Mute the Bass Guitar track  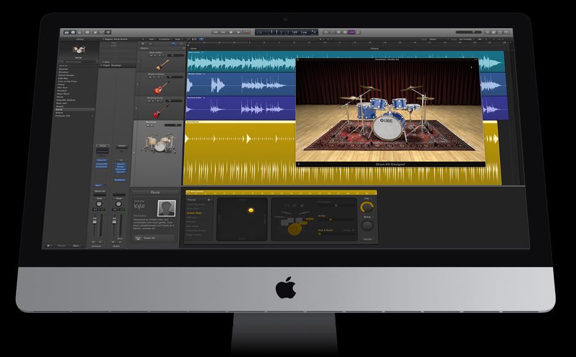click(x=151, y=55)
